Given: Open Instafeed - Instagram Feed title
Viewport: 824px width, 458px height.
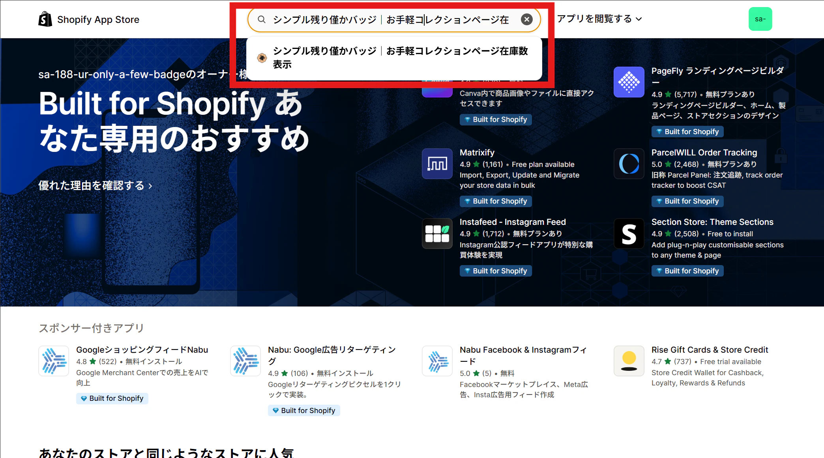Looking at the screenshot, I should pos(513,222).
